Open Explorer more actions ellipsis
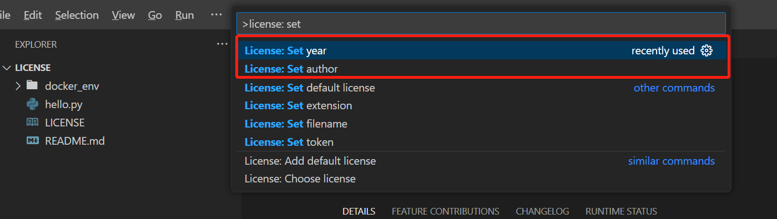Image resolution: width=777 pixels, height=219 pixels. point(221,44)
